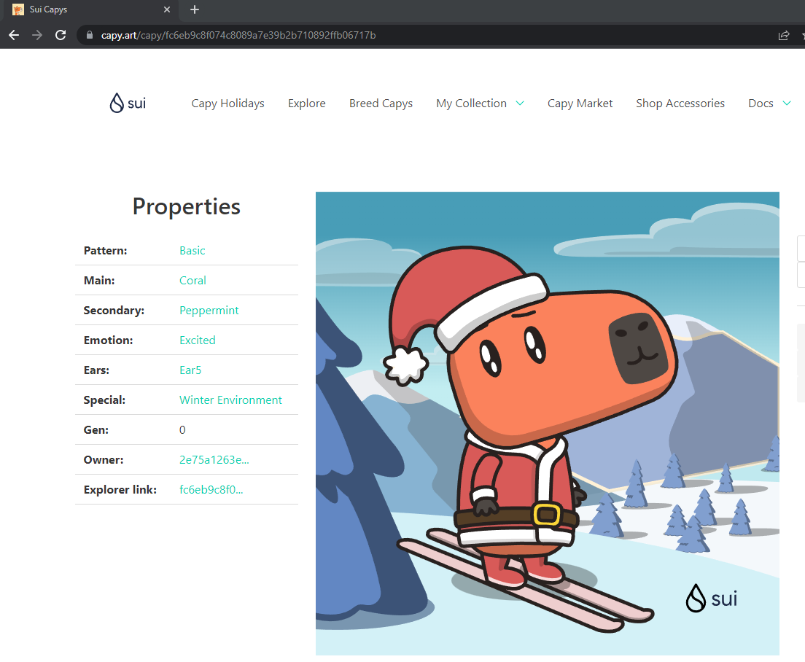
Task: Click the Owner: label
Action: point(104,460)
